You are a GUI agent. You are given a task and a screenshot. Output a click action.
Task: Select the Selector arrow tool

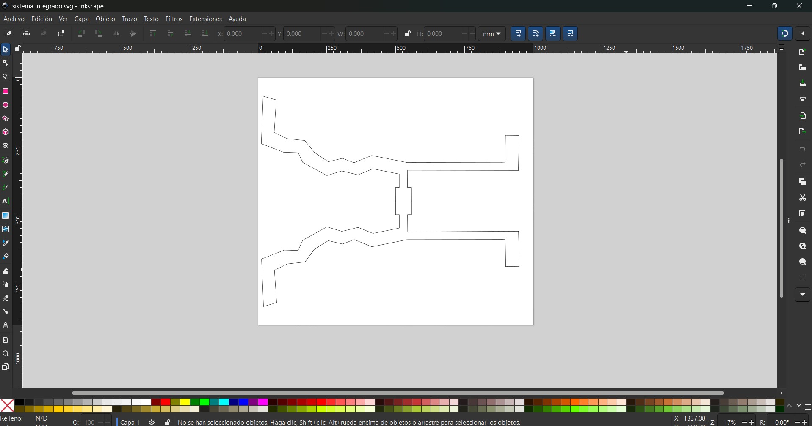click(x=6, y=50)
